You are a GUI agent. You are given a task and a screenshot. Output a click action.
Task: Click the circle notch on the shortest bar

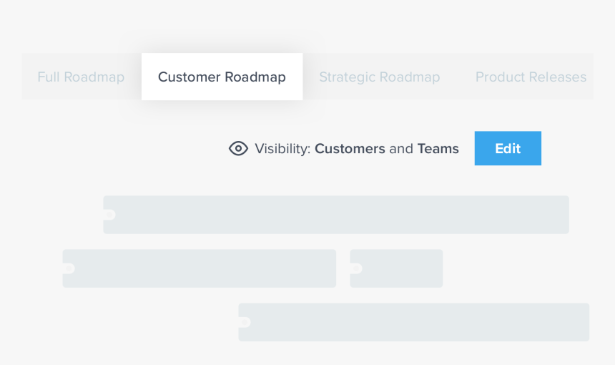(356, 268)
